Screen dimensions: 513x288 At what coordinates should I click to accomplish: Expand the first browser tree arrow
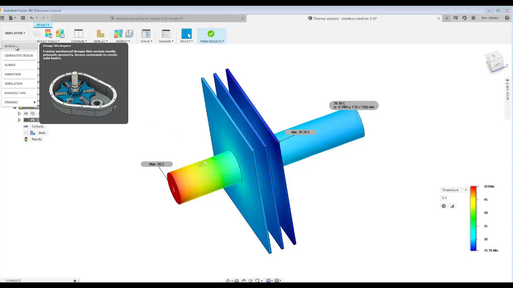click(x=19, y=114)
